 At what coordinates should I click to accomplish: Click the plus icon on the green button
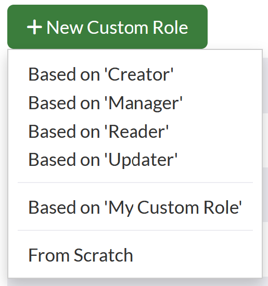pyautogui.click(x=34, y=27)
